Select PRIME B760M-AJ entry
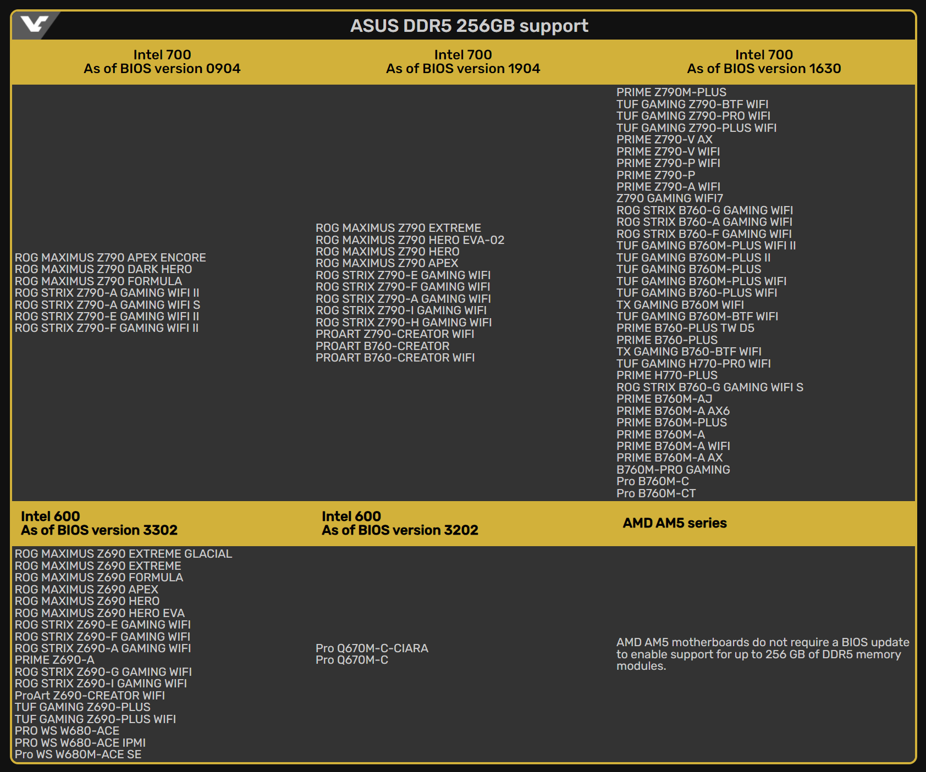The height and width of the screenshot is (772, 926). 664,399
